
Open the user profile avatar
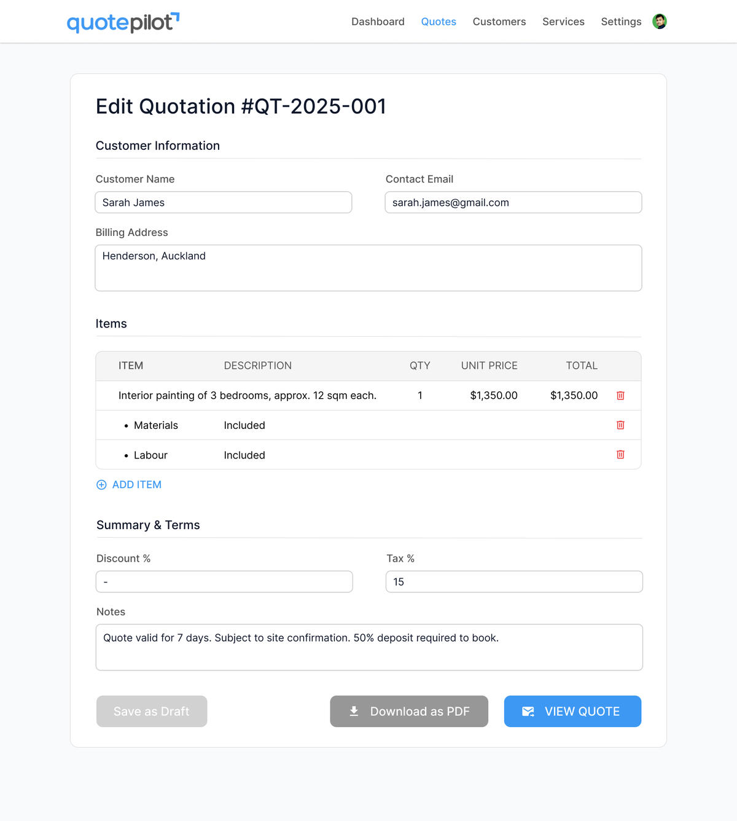tap(660, 22)
